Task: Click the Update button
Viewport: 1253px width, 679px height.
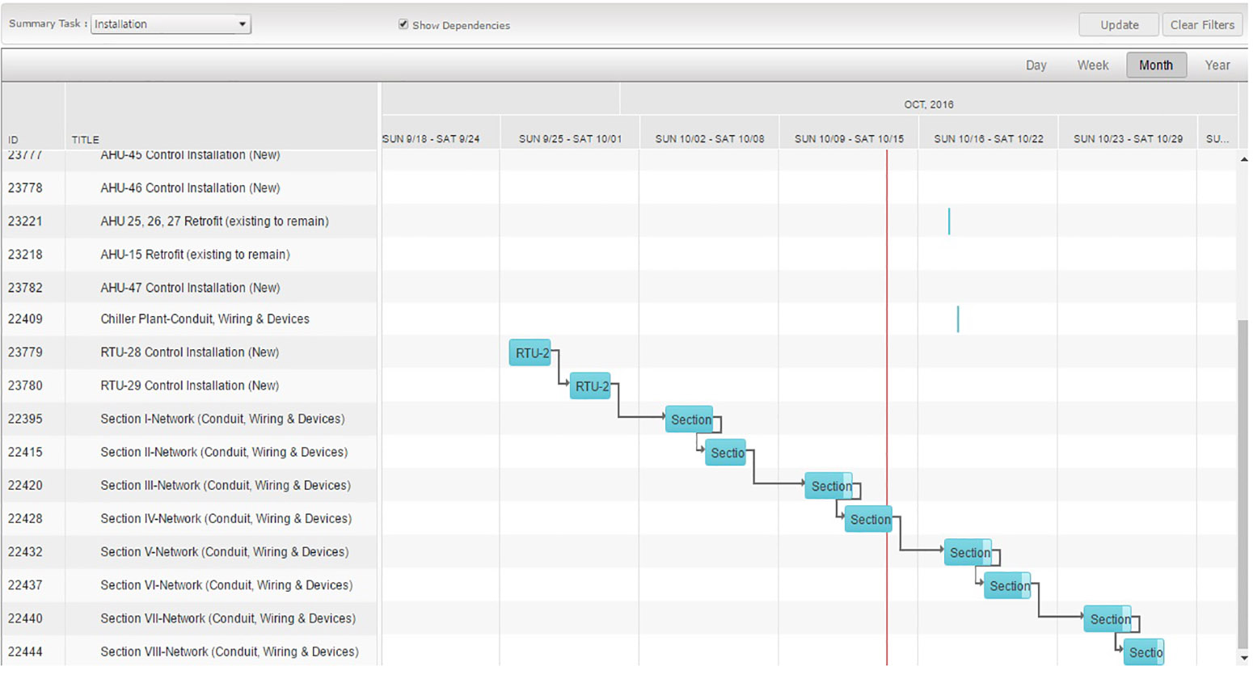Action: 1119,25
